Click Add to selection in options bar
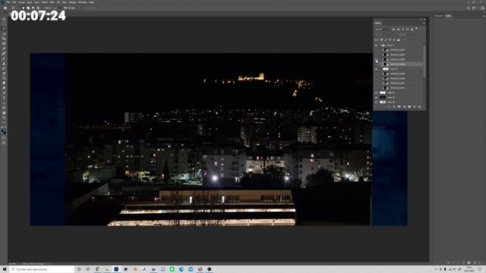This screenshot has height=273, width=486. pos(28,8)
